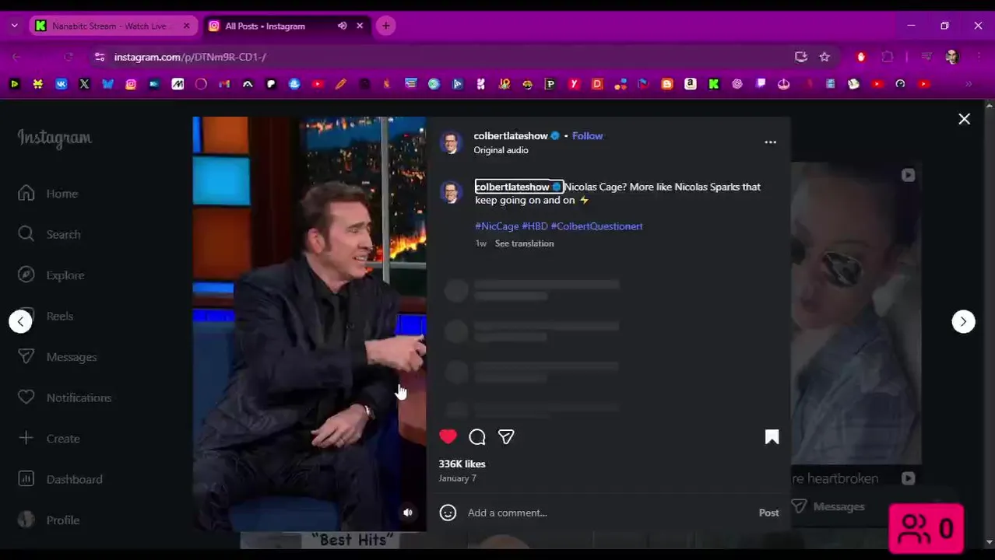Show hidden bookmarks with the double chevron
The width and height of the screenshot is (995, 560).
point(969,84)
